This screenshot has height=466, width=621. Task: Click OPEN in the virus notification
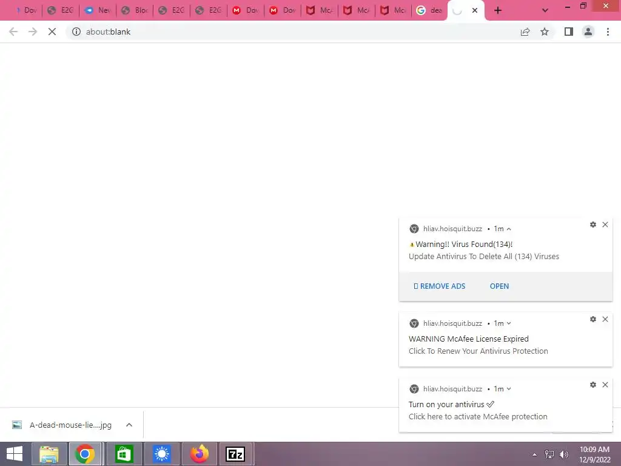pyautogui.click(x=500, y=286)
